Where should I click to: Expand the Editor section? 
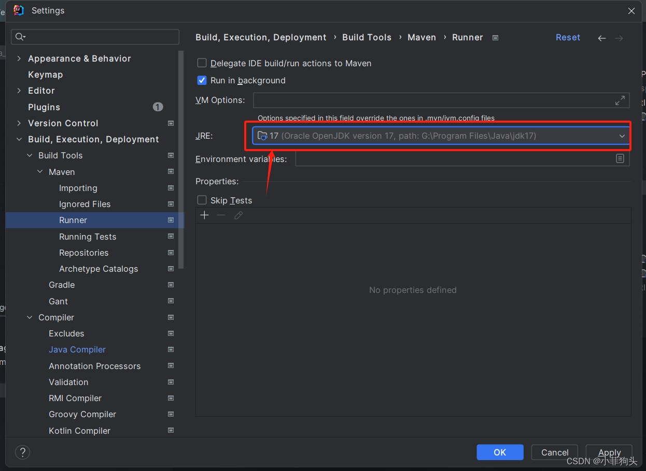(19, 91)
